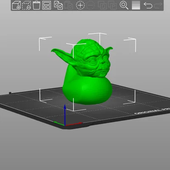This screenshot has height=170, width=170.
Task: Click the Delete all trash bin icon
Action: pyautogui.click(x=37, y=5)
